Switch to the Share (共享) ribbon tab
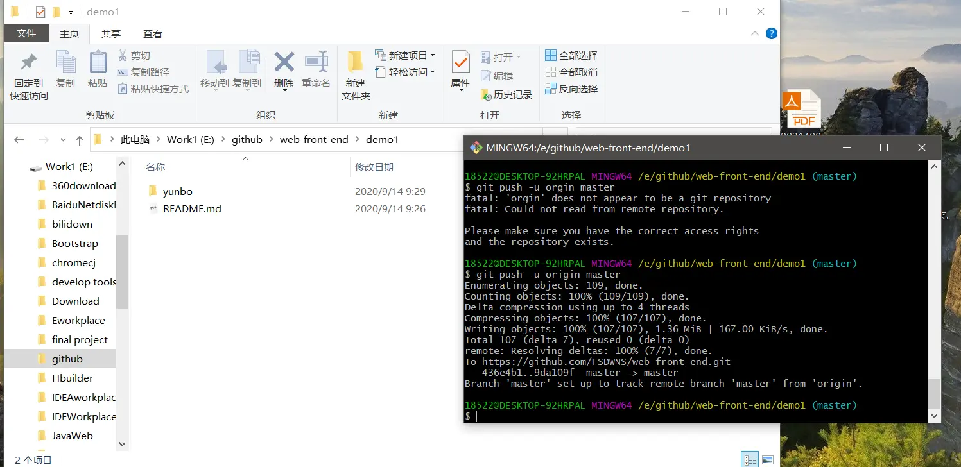961x467 pixels. coord(111,33)
